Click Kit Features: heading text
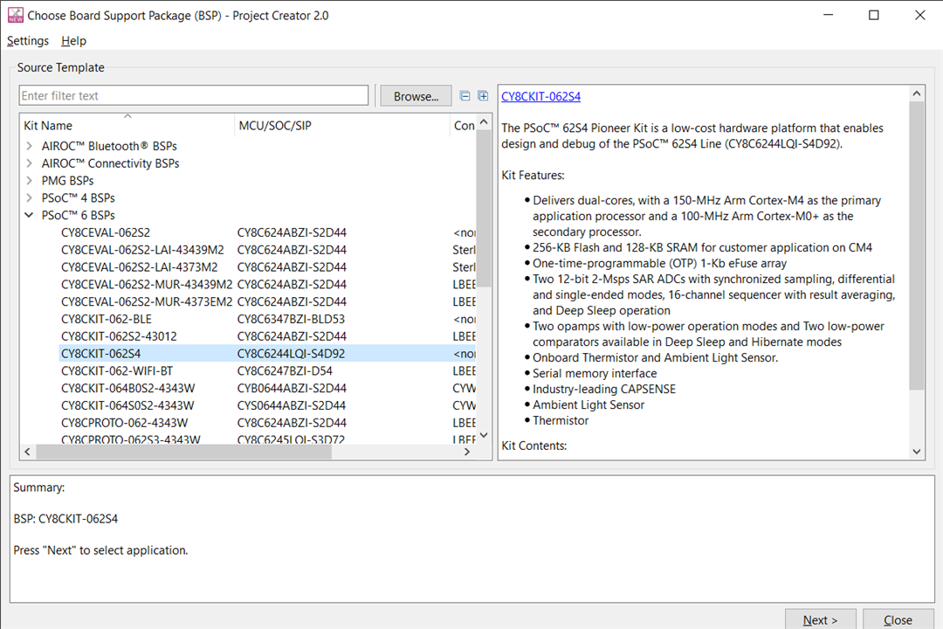The height and width of the screenshot is (629, 943). [533, 175]
